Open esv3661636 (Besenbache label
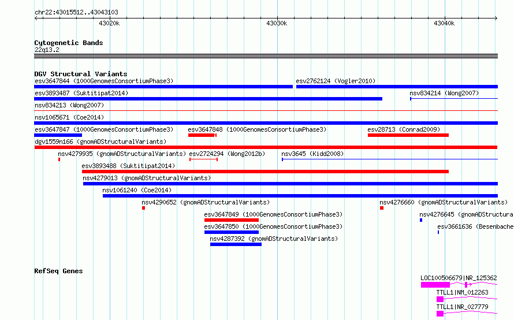 [x=475, y=226]
